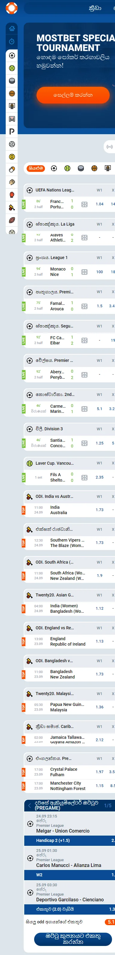Open the home icon in sidebar
This screenshot has height=955, width=115.
click(12, 29)
